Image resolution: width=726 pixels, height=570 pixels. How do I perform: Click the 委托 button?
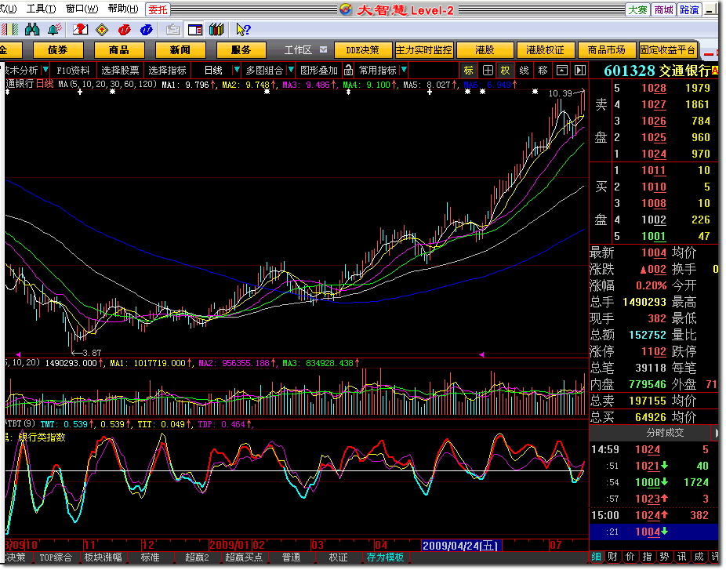[x=158, y=9]
